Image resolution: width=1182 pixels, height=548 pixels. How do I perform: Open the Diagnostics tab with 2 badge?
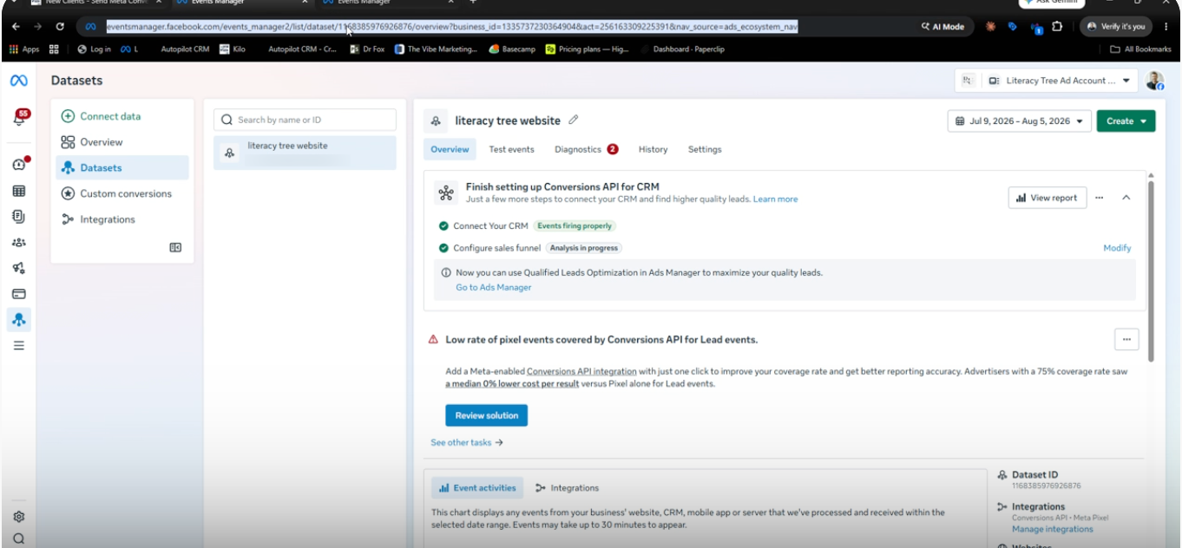tap(587, 149)
